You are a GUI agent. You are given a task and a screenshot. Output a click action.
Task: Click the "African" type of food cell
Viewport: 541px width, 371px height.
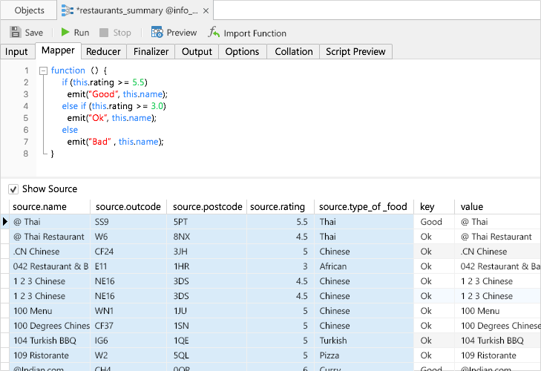pyautogui.click(x=364, y=266)
